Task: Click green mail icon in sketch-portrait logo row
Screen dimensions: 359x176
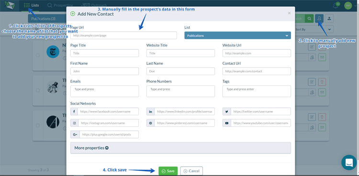Action: tap(322, 92)
